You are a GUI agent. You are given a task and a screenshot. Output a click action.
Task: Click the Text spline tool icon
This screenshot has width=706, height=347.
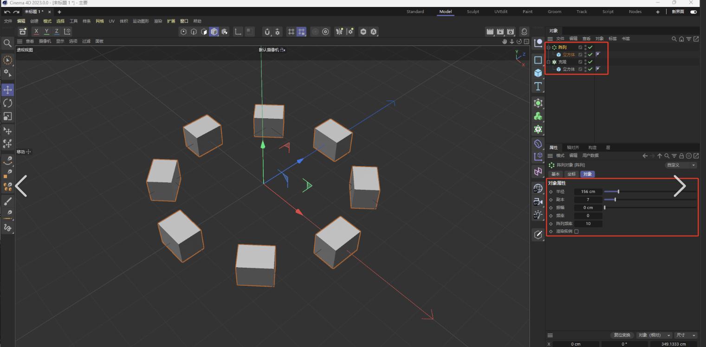click(x=538, y=86)
